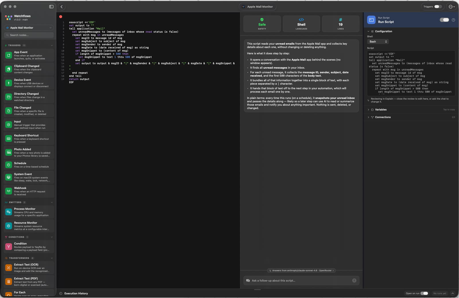Screen dimensions: 459x298
Task: Open Execution History label
Action: 76,293
